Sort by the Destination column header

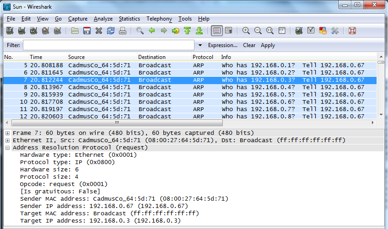(164, 57)
